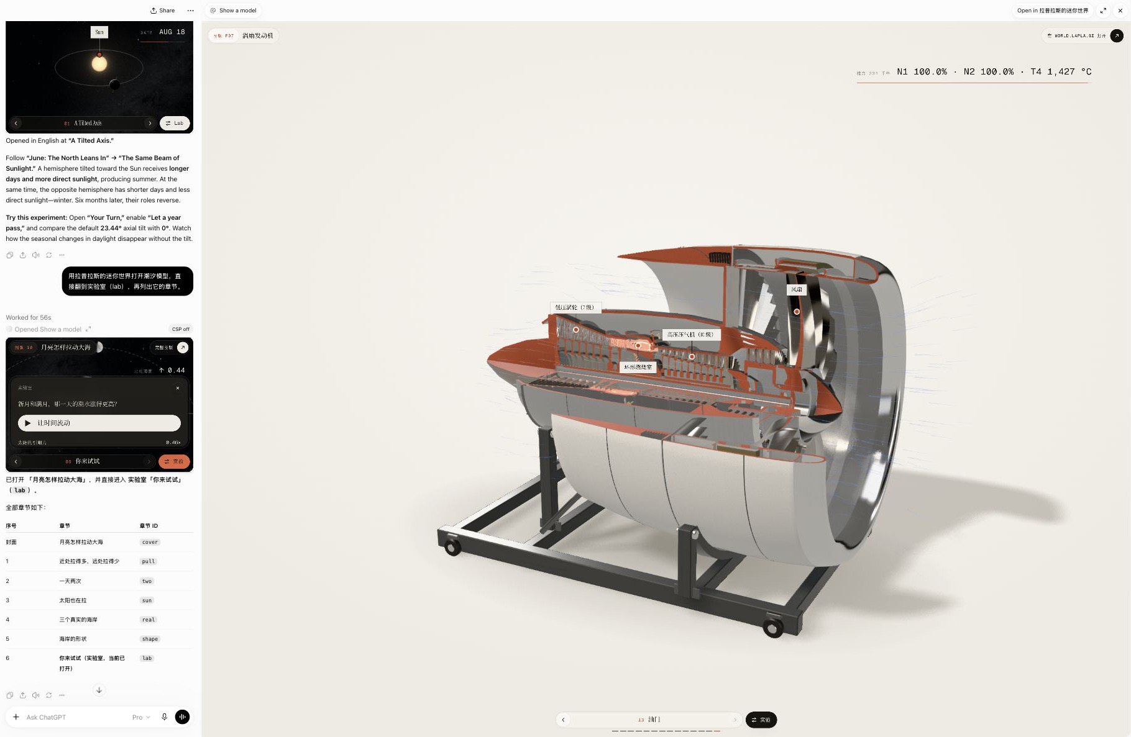Close the Show a model panel
The width and height of the screenshot is (1131, 737).
pos(1120,11)
